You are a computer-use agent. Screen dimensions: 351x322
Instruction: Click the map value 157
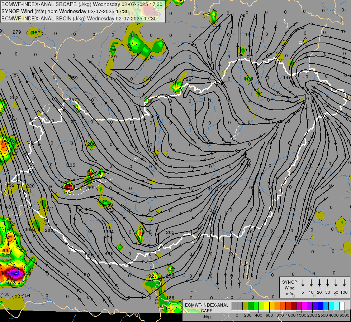click(x=37, y=33)
